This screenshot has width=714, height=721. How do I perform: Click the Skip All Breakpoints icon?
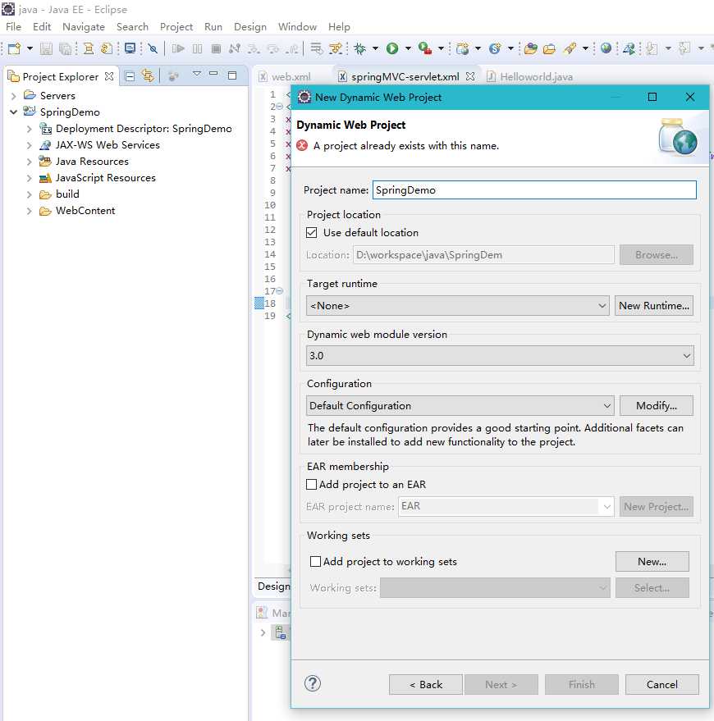(153, 48)
